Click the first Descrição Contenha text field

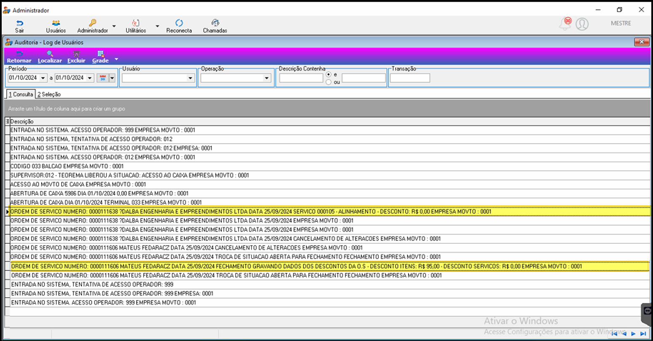click(301, 78)
